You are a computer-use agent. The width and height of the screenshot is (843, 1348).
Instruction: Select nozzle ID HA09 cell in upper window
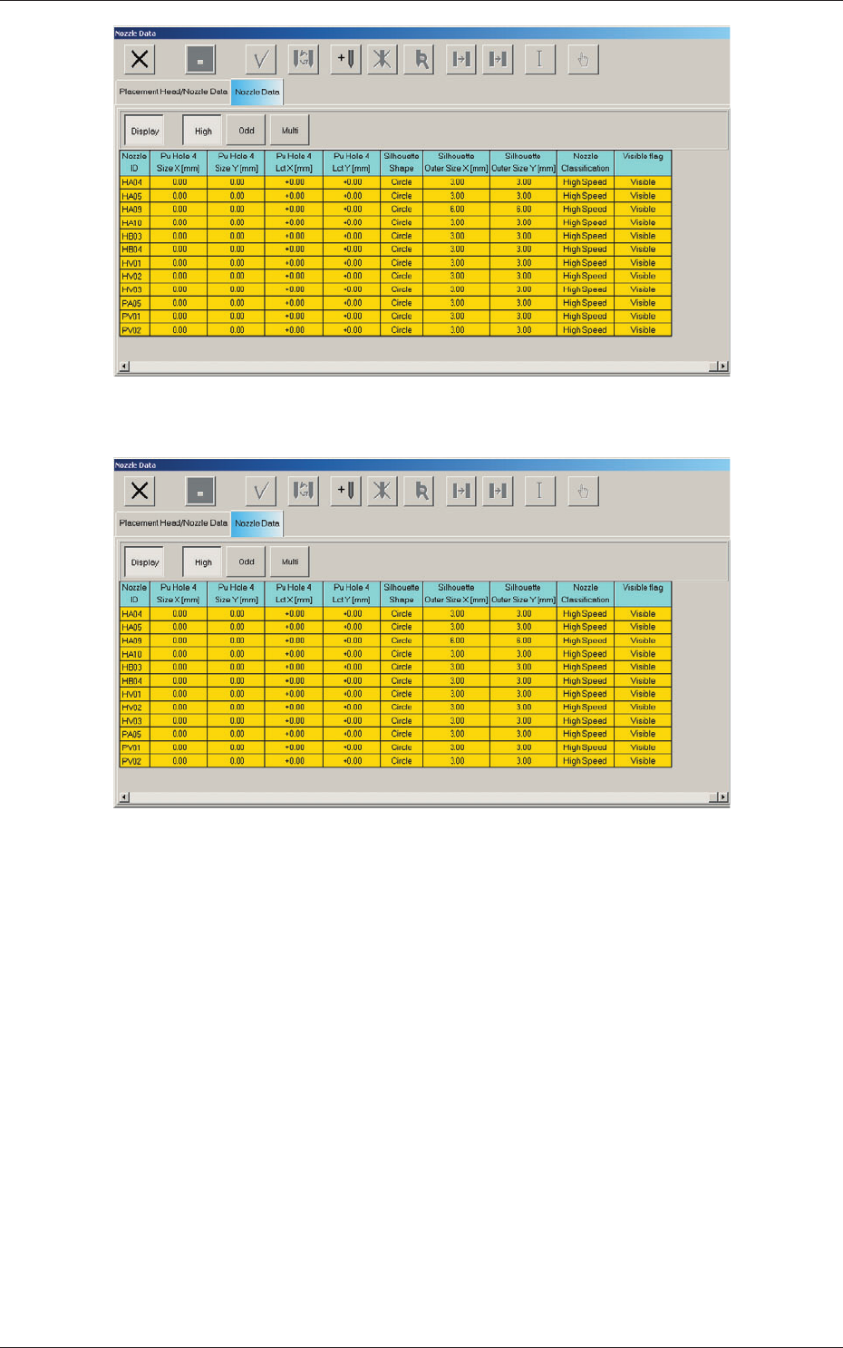pos(134,210)
